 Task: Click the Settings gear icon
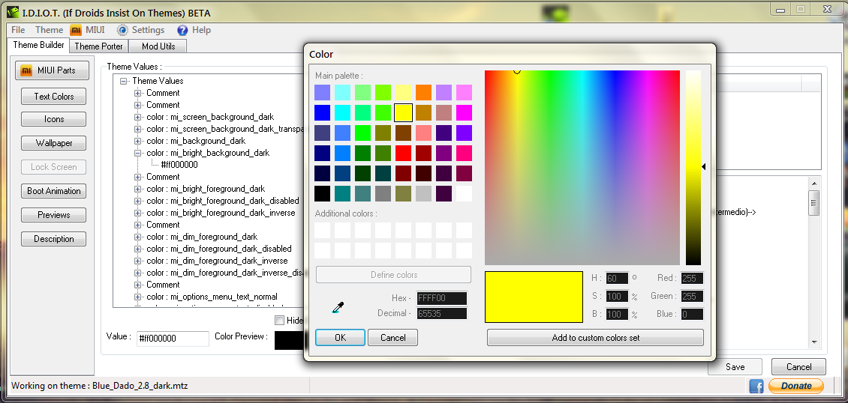click(123, 30)
